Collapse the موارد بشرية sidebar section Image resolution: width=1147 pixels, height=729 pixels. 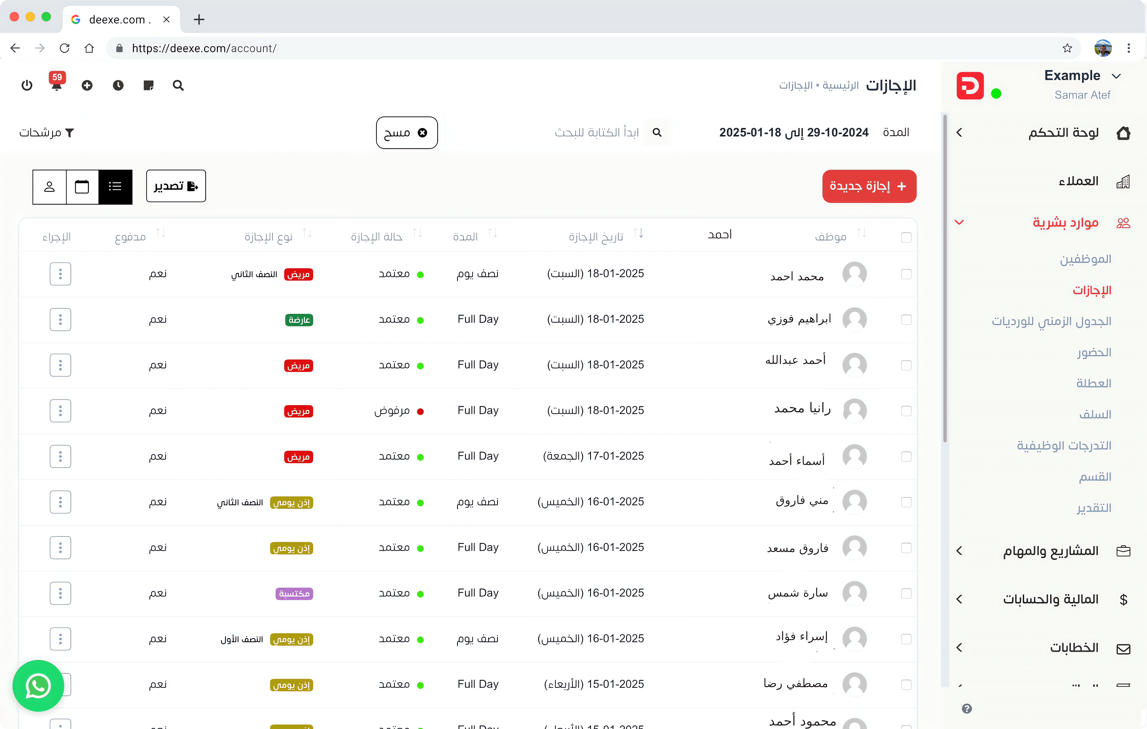(x=959, y=222)
